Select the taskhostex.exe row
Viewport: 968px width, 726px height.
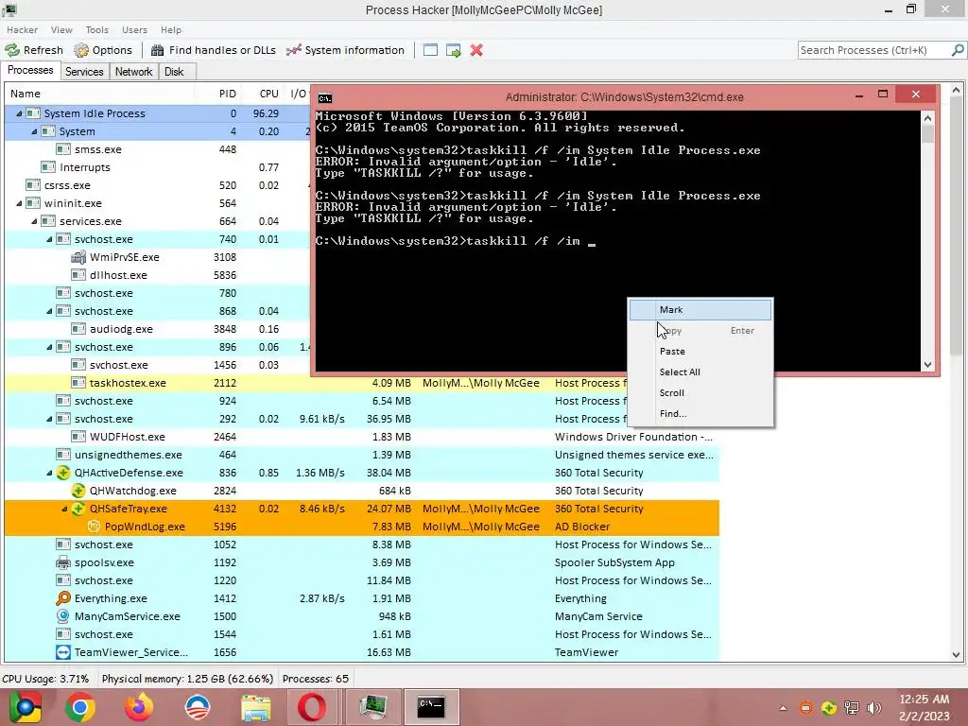click(361, 383)
